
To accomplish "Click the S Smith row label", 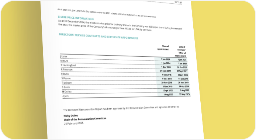I will (x=66, y=87).
